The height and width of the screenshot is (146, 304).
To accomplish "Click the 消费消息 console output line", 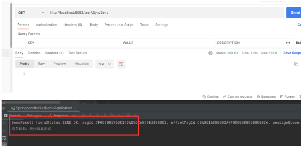I will click(31, 129).
